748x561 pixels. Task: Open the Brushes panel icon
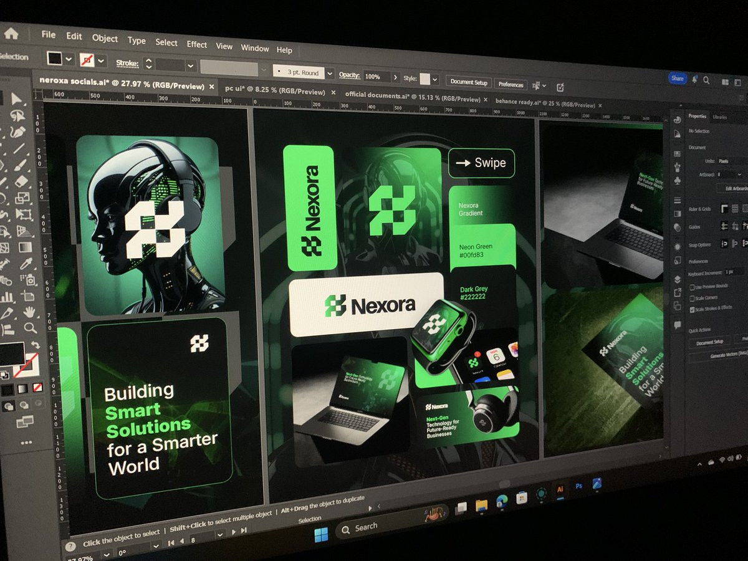point(677,166)
